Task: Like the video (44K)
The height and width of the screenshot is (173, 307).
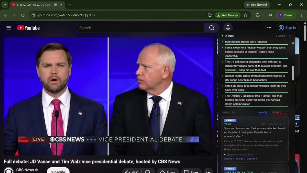Action: [x=131, y=171]
